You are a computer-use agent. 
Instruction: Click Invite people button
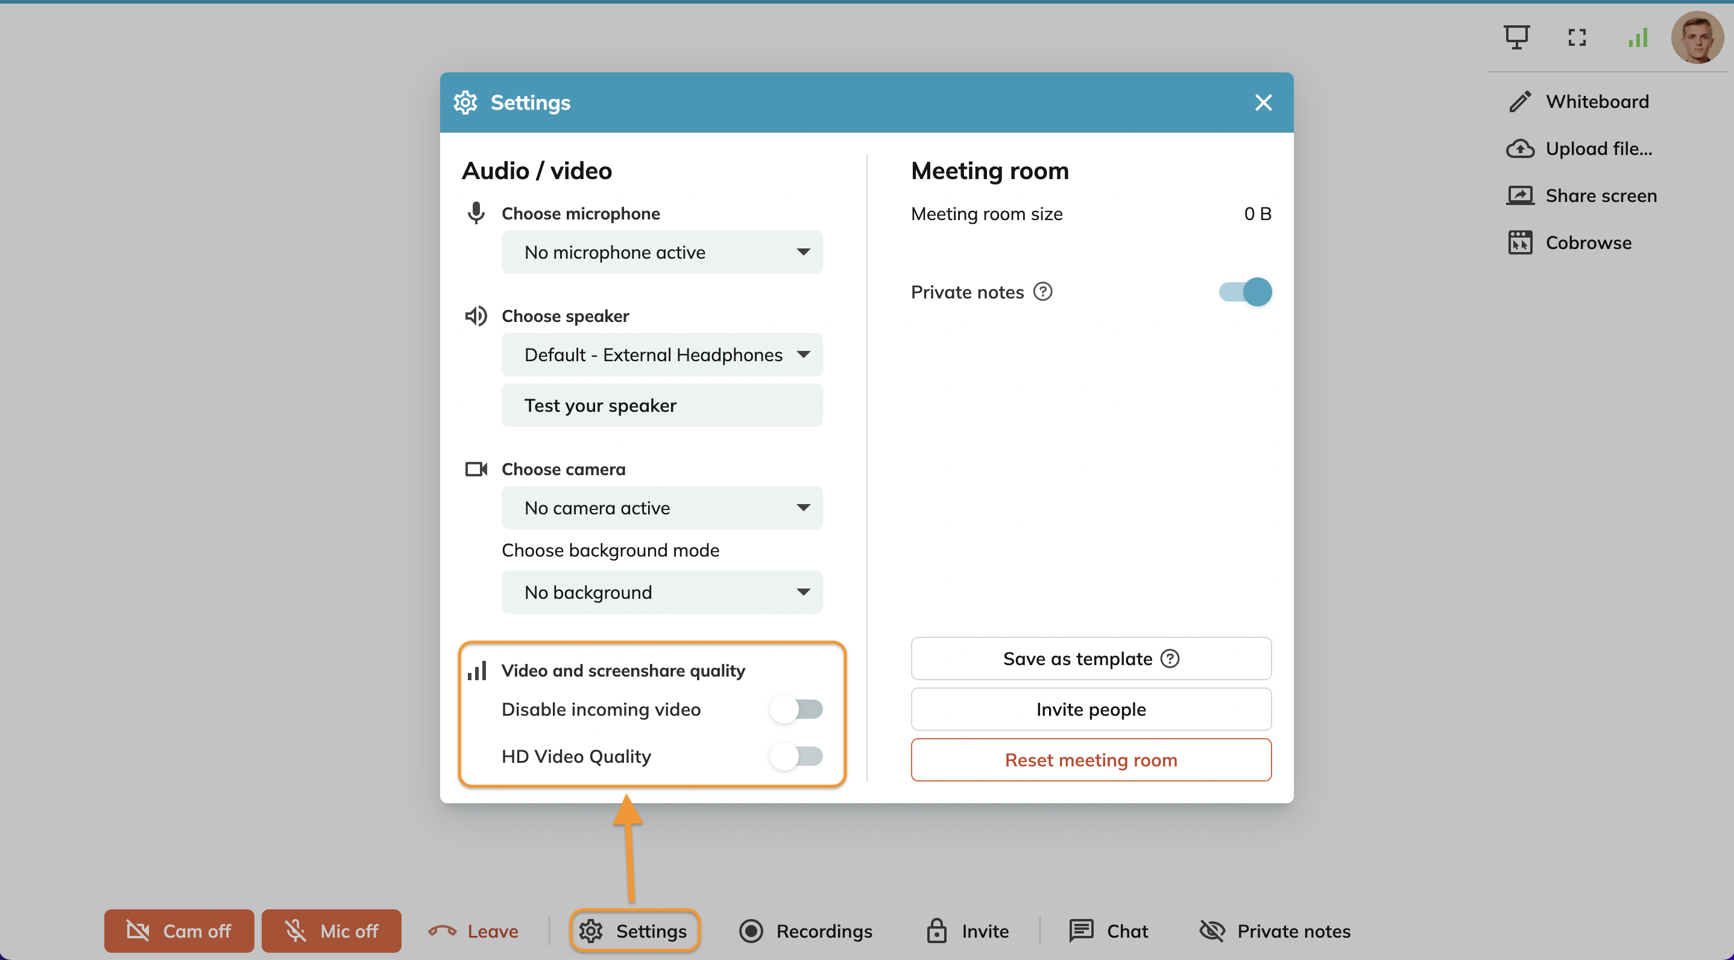1091,710
